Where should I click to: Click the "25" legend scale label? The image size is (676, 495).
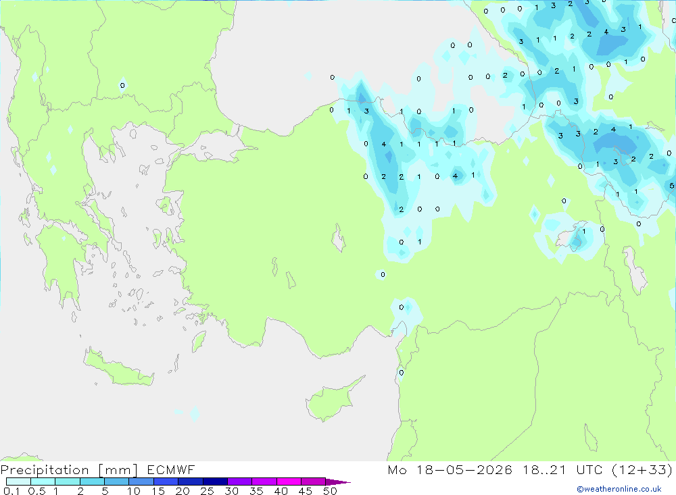click(207, 491)
